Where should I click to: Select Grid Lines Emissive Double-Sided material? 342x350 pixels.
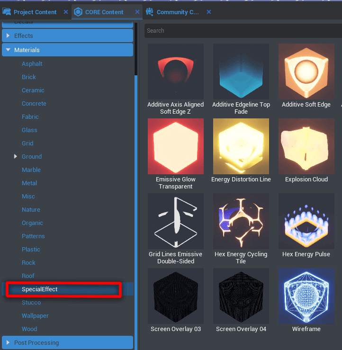(176, 221)
